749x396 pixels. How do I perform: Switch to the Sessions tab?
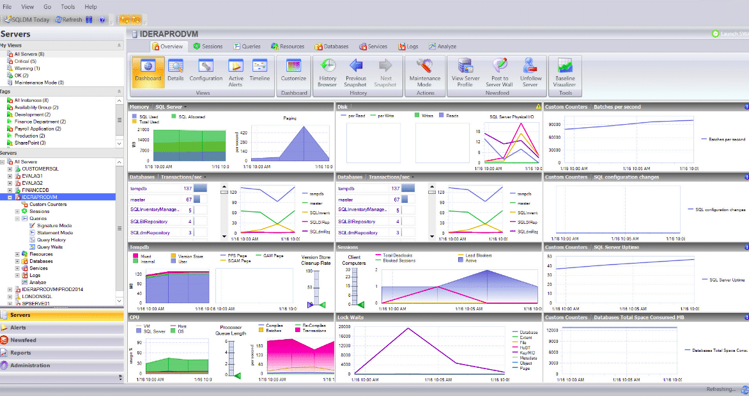click(208, 47)
